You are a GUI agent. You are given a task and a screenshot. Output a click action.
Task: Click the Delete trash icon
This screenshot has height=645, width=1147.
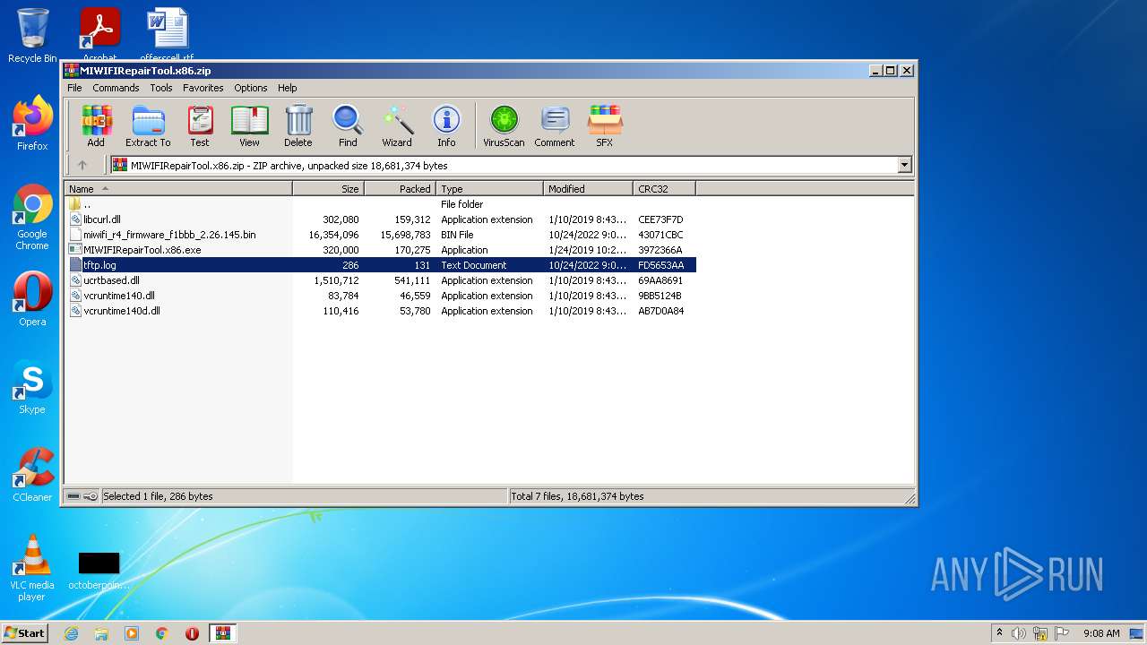point(298,125)
